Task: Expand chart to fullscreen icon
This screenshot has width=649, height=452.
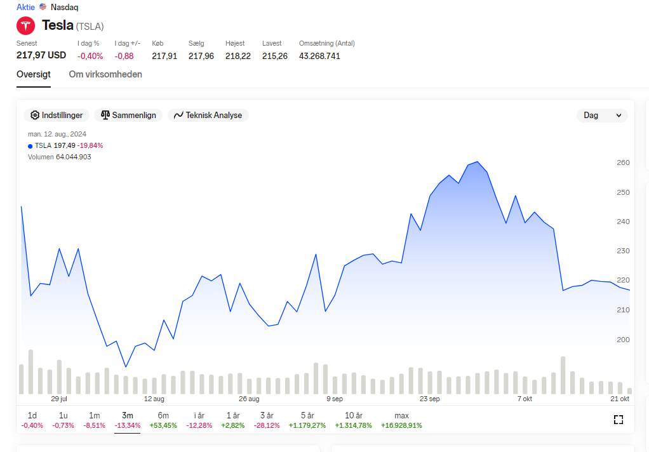Action: pos(619,420)
